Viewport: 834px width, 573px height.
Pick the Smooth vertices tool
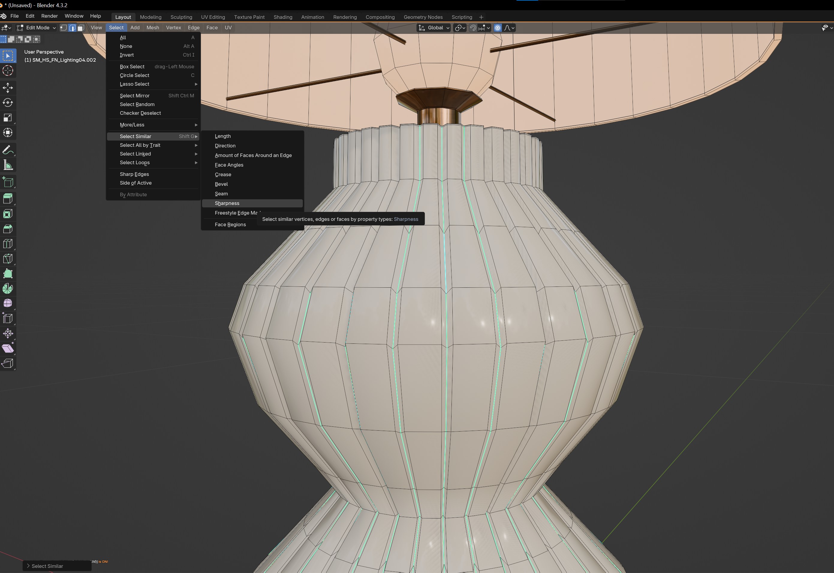coord(8,304)
